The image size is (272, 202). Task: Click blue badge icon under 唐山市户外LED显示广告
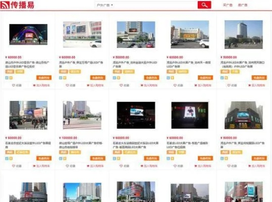[x=7, y=78]
